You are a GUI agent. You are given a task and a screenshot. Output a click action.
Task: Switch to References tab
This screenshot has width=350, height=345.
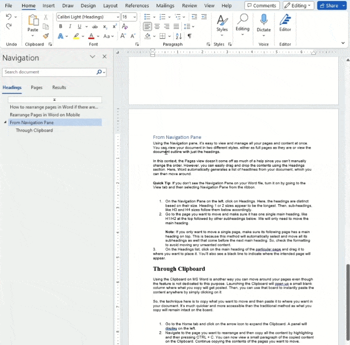click(137, 5)
